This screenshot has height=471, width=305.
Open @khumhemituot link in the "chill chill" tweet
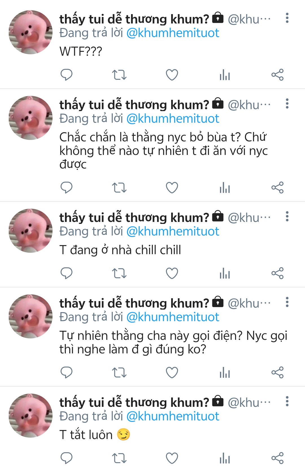tap(173, 232)
